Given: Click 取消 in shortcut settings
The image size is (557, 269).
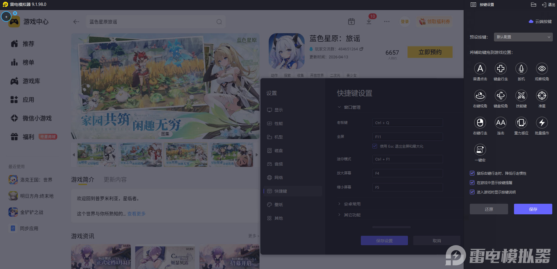Looking at the screenshot, I should click(x=437, y=240).
